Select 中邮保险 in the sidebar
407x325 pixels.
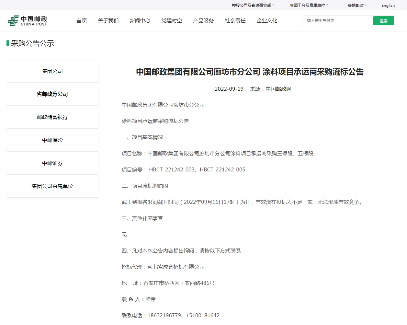pyautogui.click(x=52, y=140)
